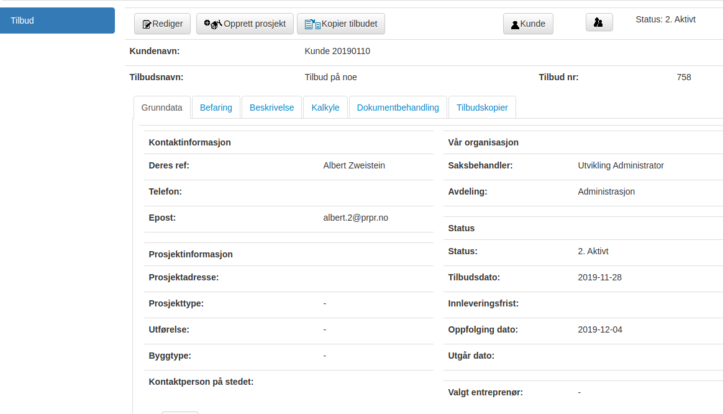This screenshot has height=414, width=723.
Task: Click offer name 'Tilbud på noe'
Action: tap(330, 77)
